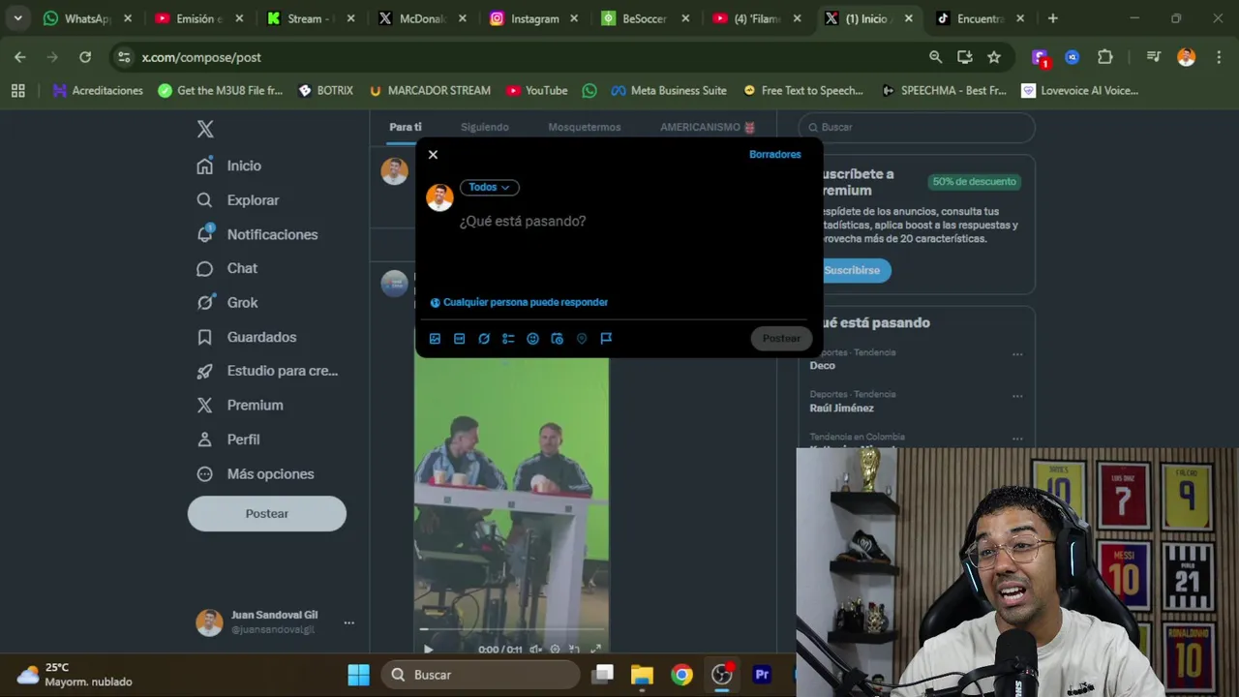Add a poll to the post

point(508,339)
